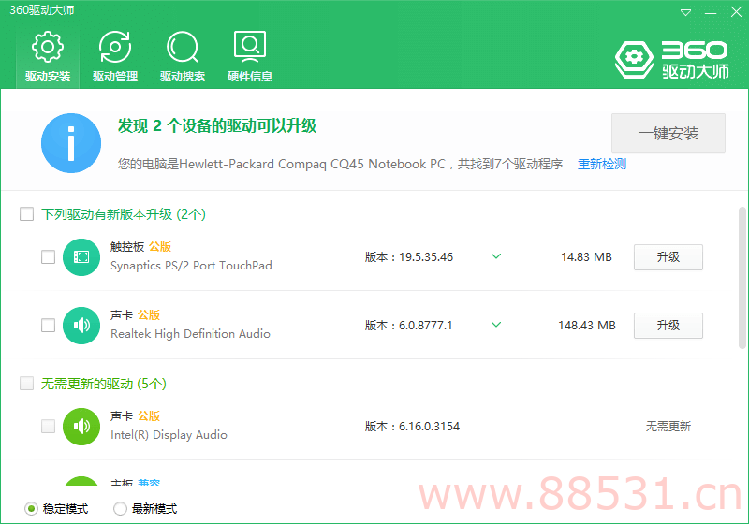The image size is (749, 524).
Task: Click the touchpad device icon
Action: point(81,257)
